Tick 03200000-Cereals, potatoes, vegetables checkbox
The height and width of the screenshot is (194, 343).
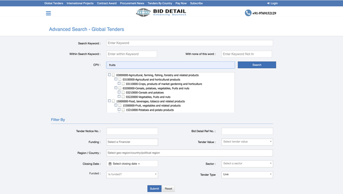[x=116, y=88]
